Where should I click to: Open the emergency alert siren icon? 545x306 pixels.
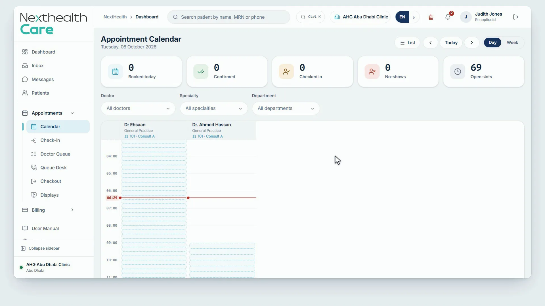point(431,17)
